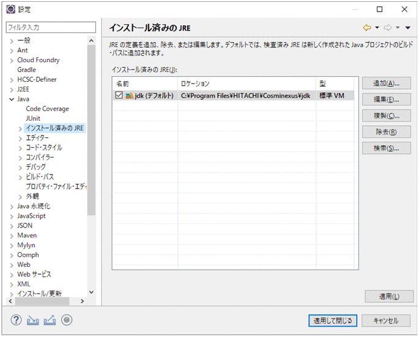Click the tree horizontal scrollbar thumb
419x337 pixels.
point(42,301)
